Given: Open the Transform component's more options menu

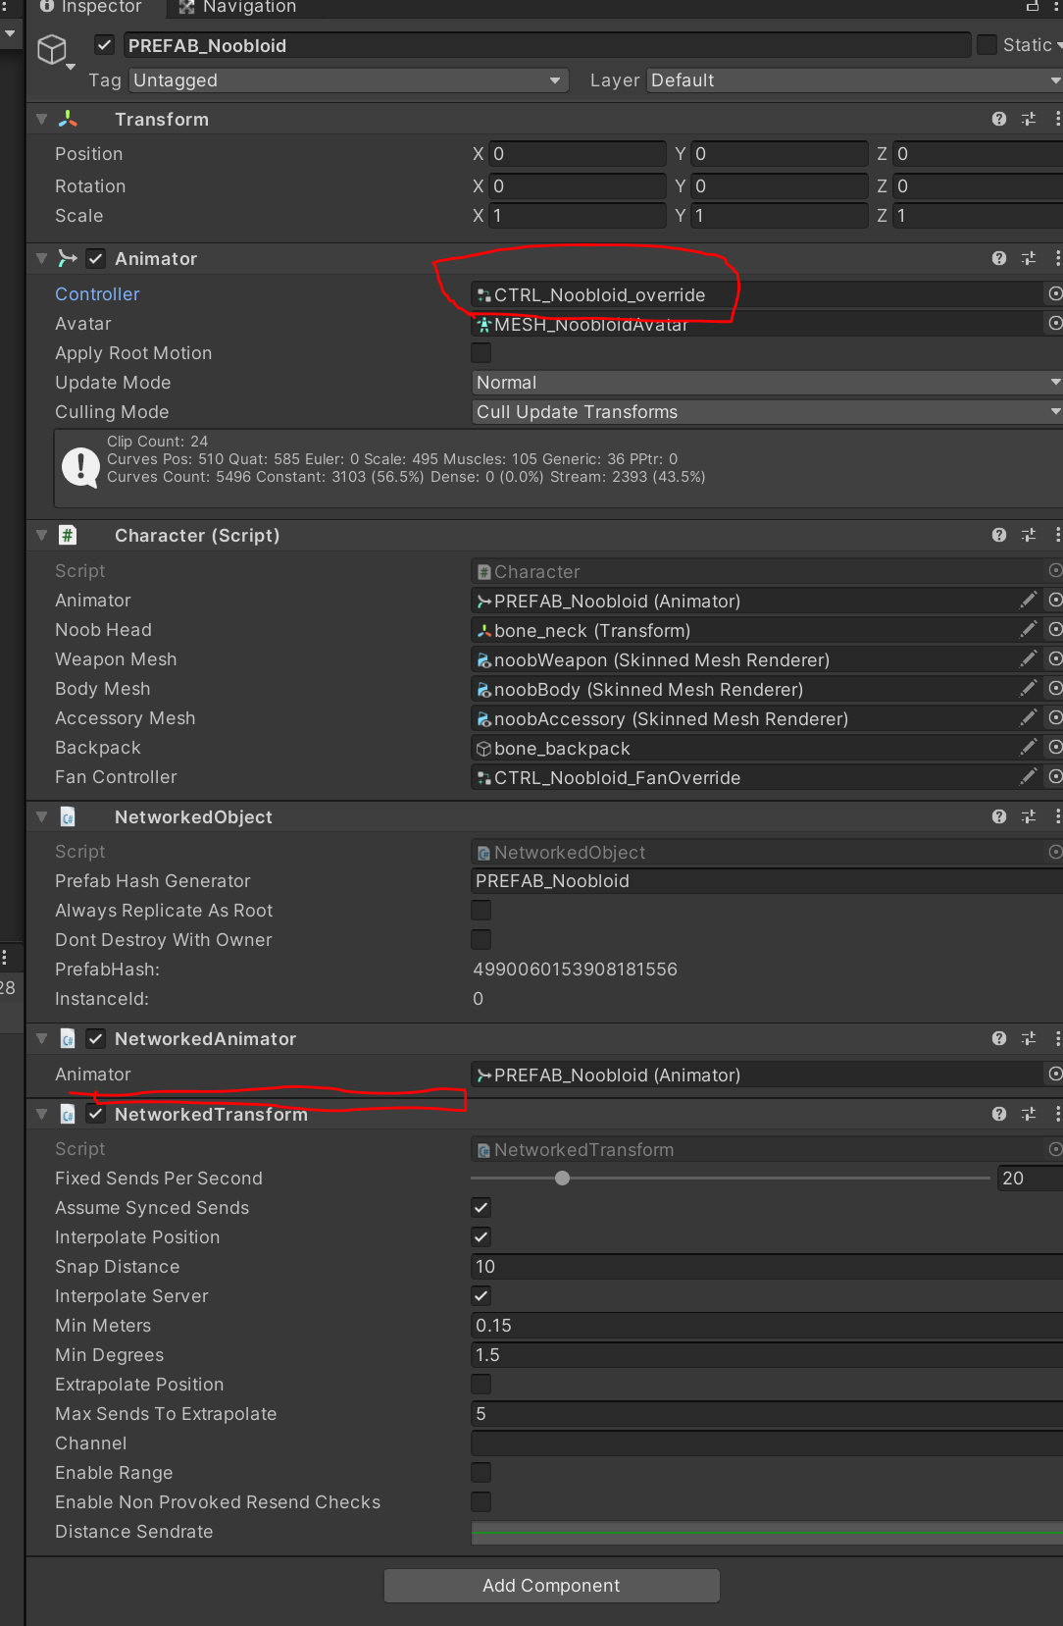Looking at the screenshot, I should coord(1057,119).
